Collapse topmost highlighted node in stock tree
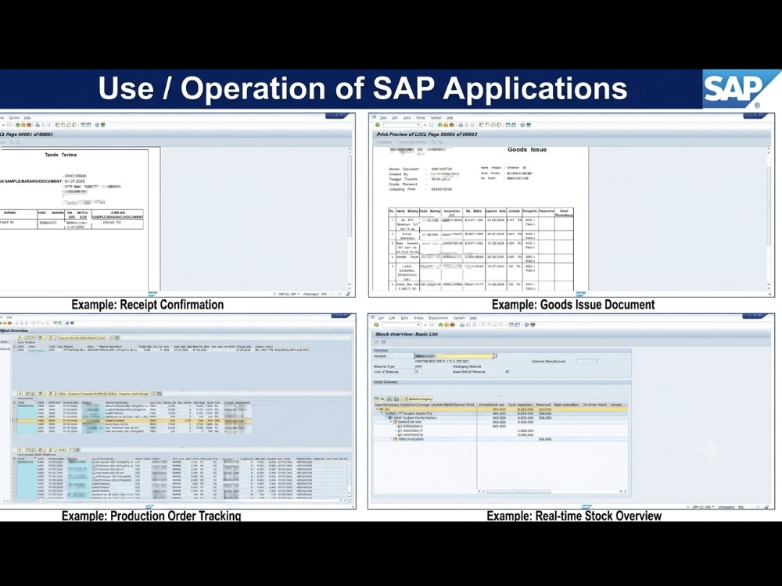Screen dimensions: 782x586 tap(377, 409)
